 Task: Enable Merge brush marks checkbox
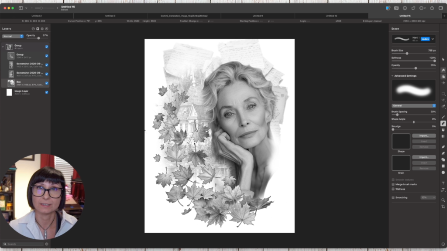coord(393,184)
